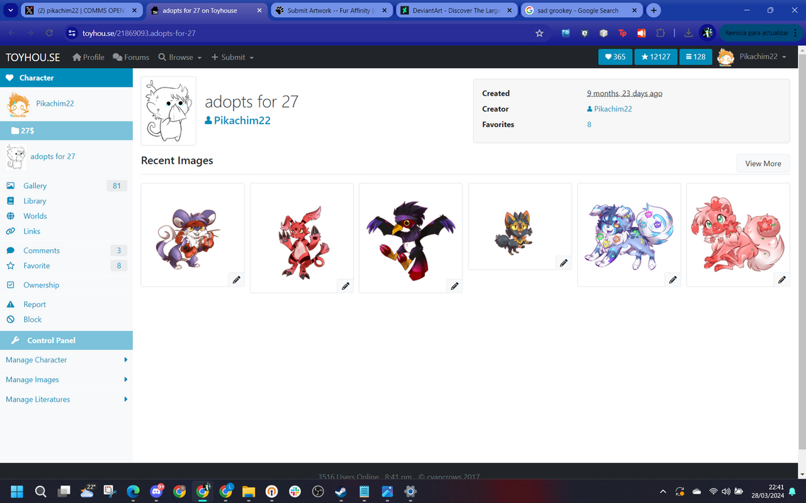806x503 pixels.
Task: Open the browser extensions puzzle icon
Action: pos(660,33)
